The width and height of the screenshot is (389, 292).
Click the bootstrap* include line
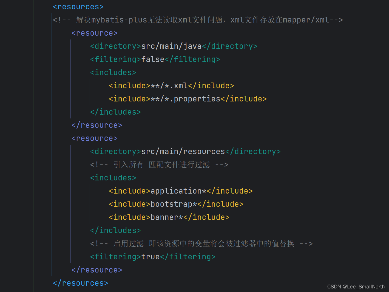tap(176, 204)
